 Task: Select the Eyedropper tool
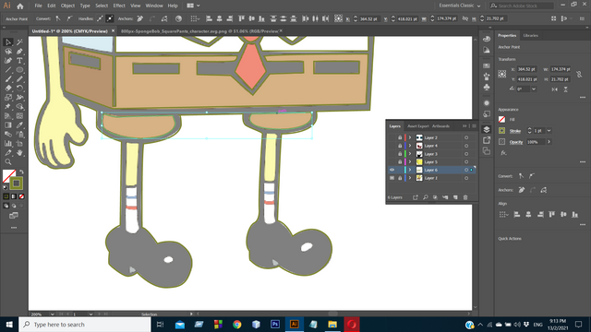click(19, 125)
